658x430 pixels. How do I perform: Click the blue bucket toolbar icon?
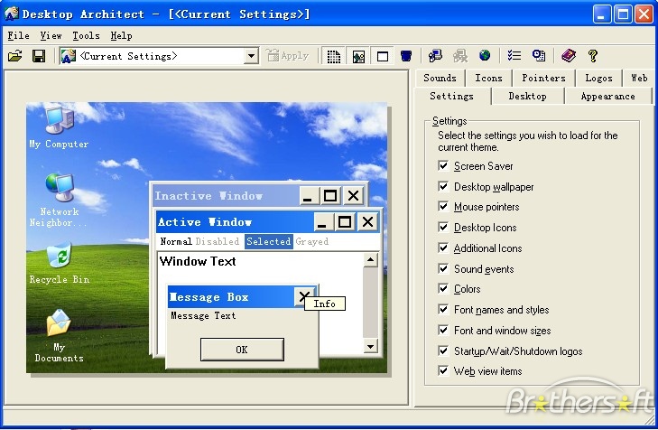(x=406, y=56)
